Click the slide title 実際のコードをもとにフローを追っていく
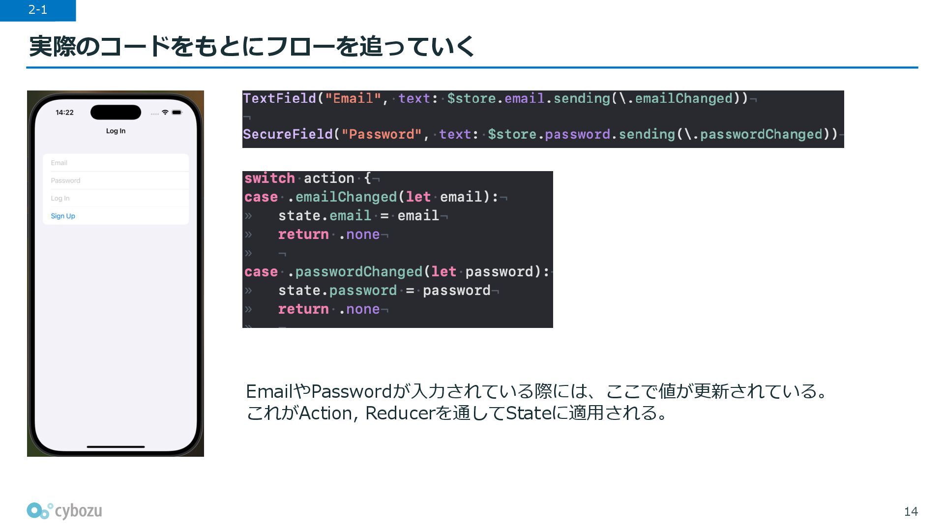Viewport: 944px width, 531px height. (252, 46)
